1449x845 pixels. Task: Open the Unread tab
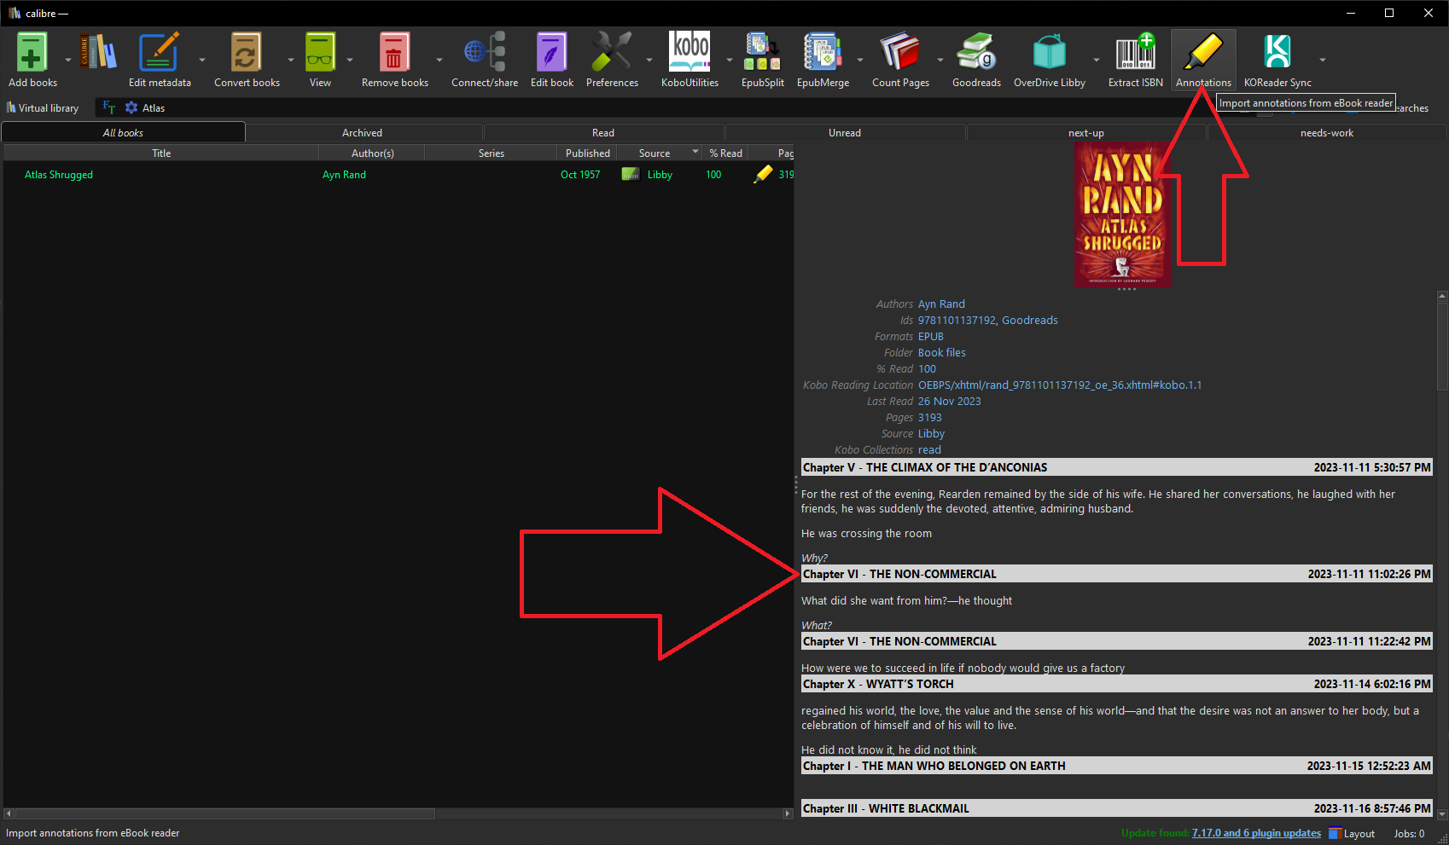tap(845, 132)
